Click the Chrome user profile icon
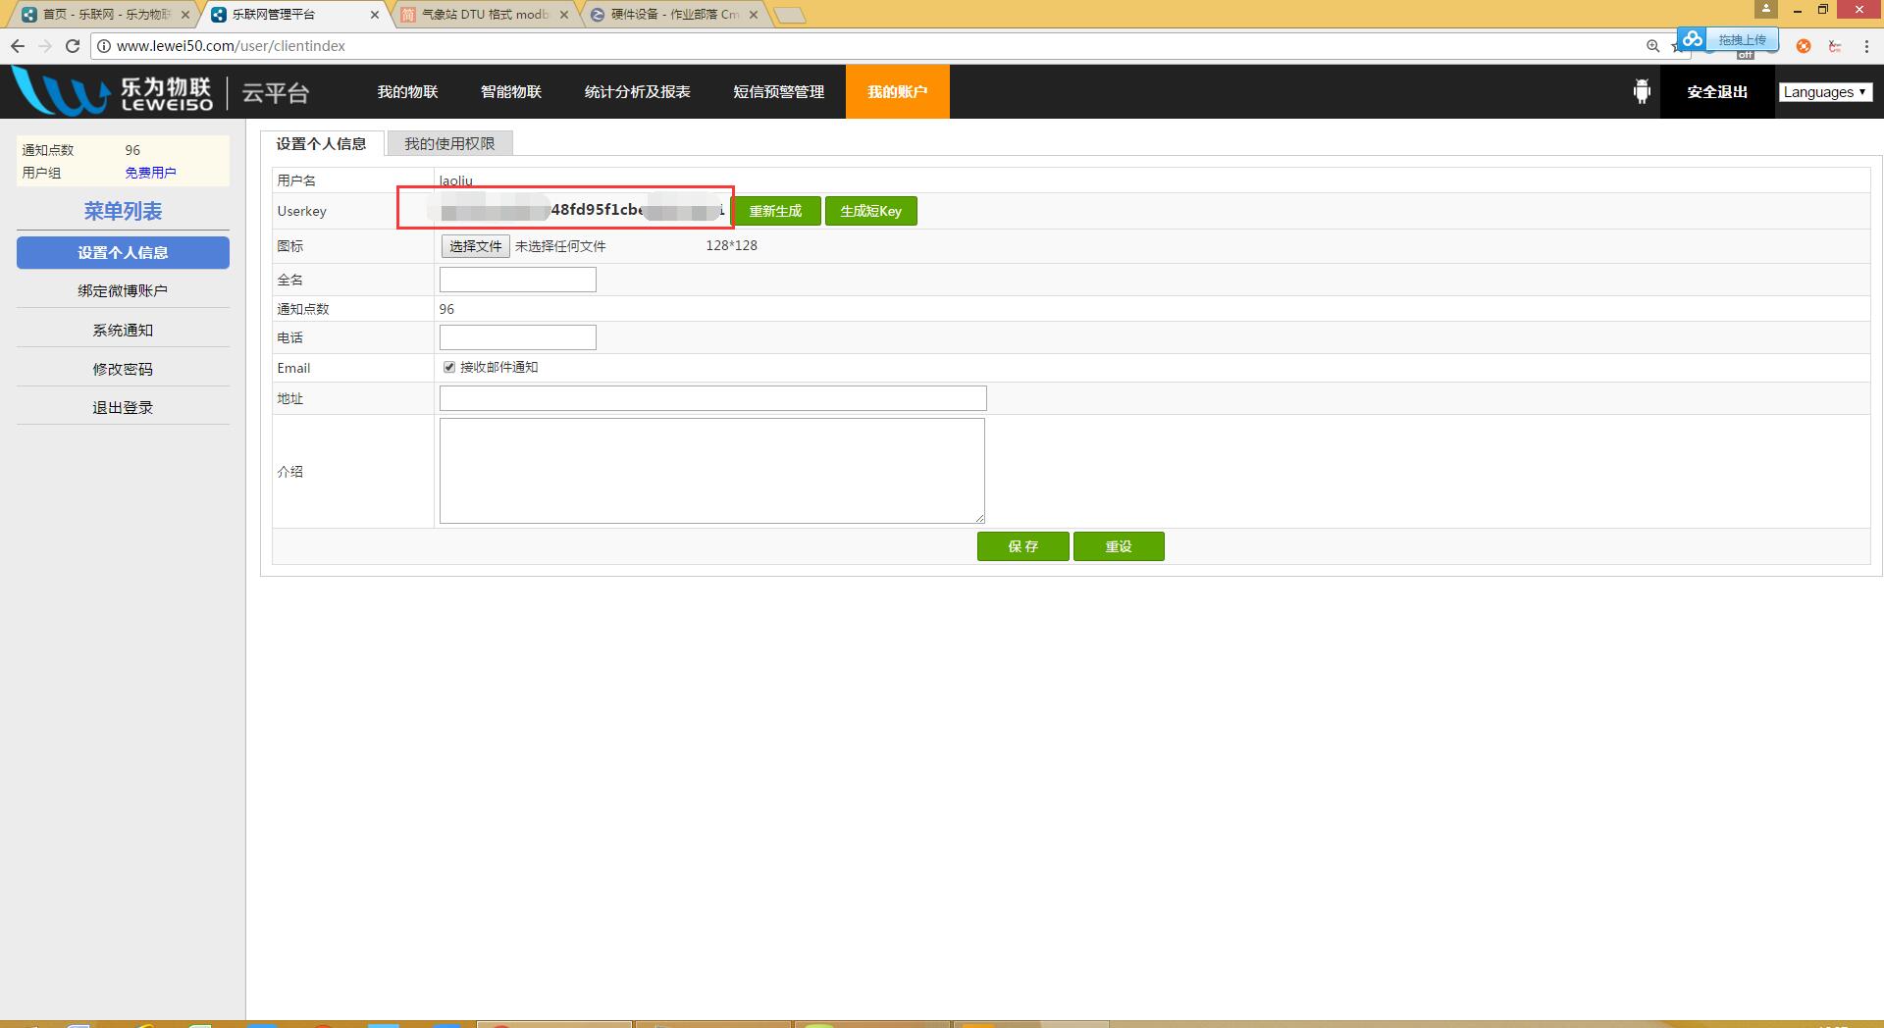1884x1028 pixels. (x=1765, y=9)
